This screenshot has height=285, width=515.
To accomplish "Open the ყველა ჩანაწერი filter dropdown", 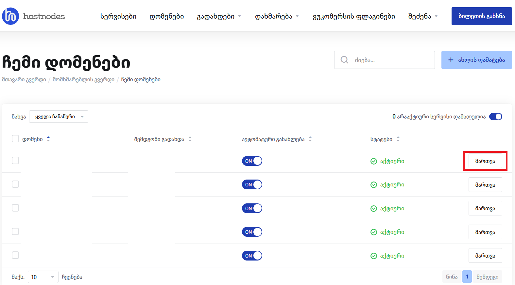I will 59,117.
